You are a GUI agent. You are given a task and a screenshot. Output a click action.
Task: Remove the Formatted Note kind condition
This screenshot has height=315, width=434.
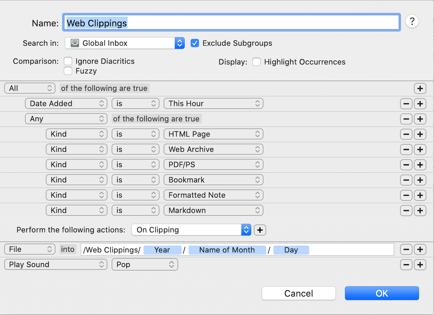coord(406,195)
